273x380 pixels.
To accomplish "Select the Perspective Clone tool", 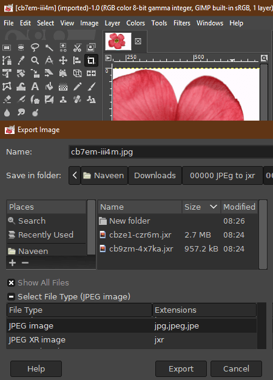I will [91, 99].
